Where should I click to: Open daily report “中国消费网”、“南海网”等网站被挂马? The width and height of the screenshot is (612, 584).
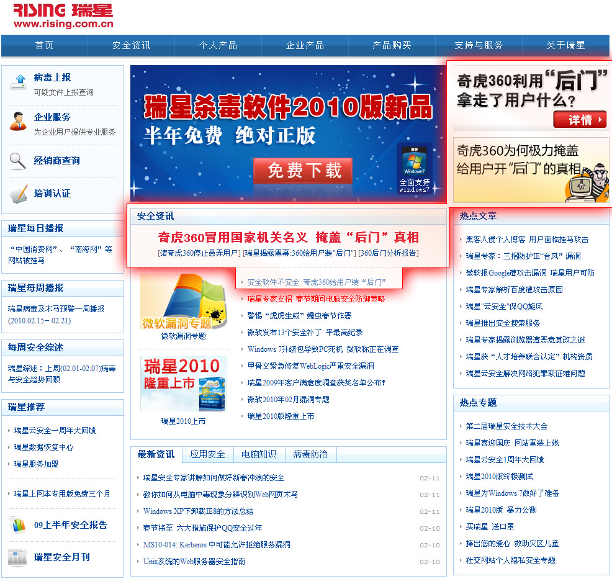(60, 254)
